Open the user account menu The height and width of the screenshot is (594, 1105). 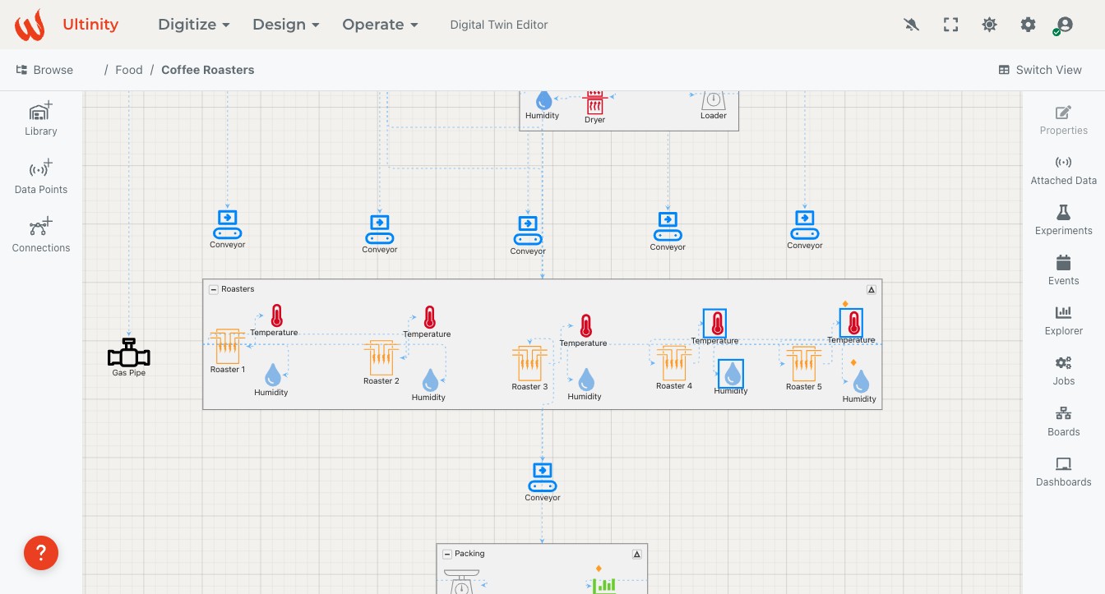click(x=1064, y=25)
